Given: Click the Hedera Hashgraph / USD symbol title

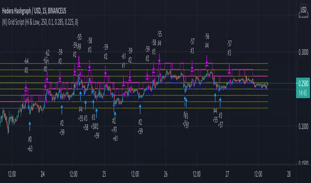Looking at the screenshot, I should (x=34, y=11).
